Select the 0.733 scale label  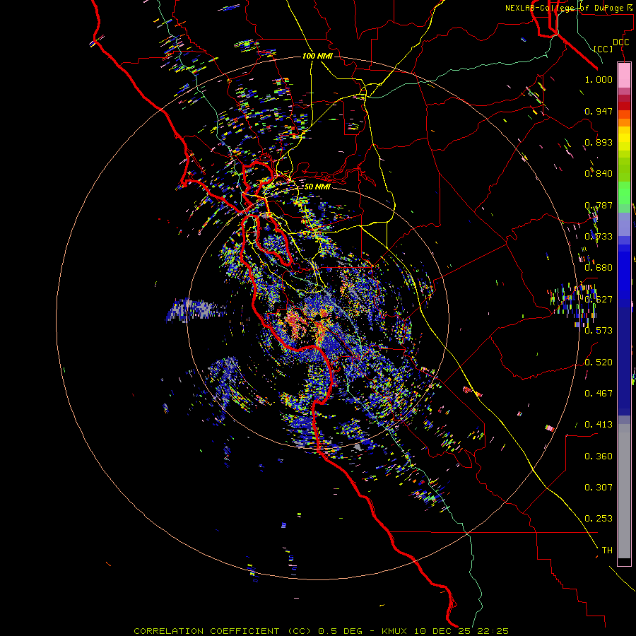[x=599, y=237]
